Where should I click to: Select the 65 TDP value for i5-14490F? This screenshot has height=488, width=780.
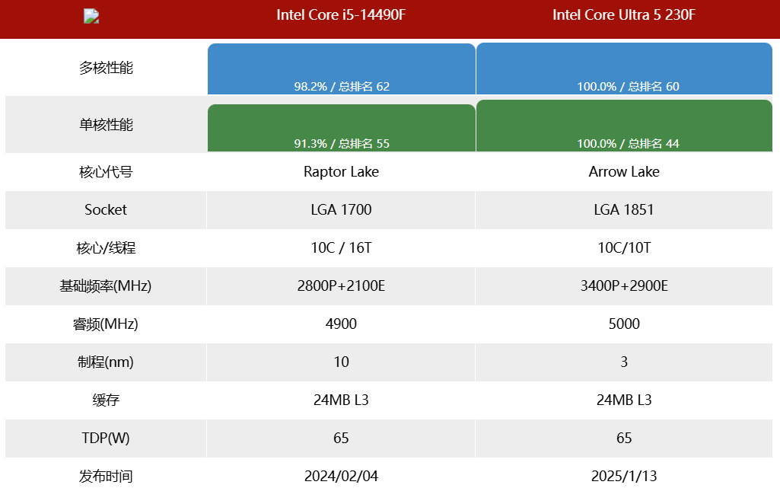(x=341, y=438)
